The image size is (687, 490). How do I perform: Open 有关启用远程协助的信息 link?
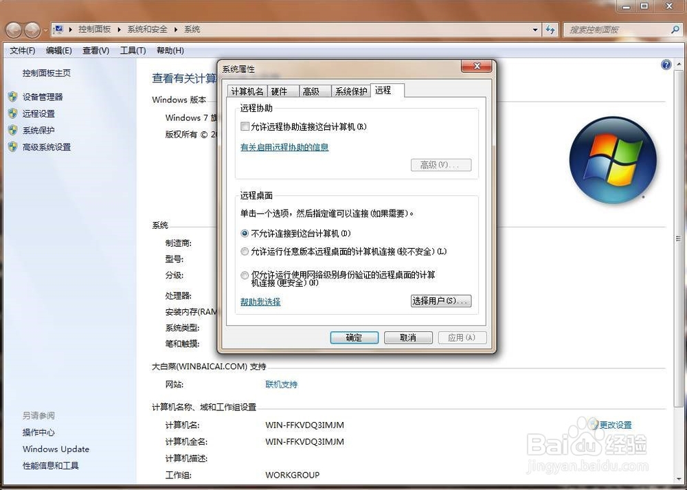tap(284, 147)
